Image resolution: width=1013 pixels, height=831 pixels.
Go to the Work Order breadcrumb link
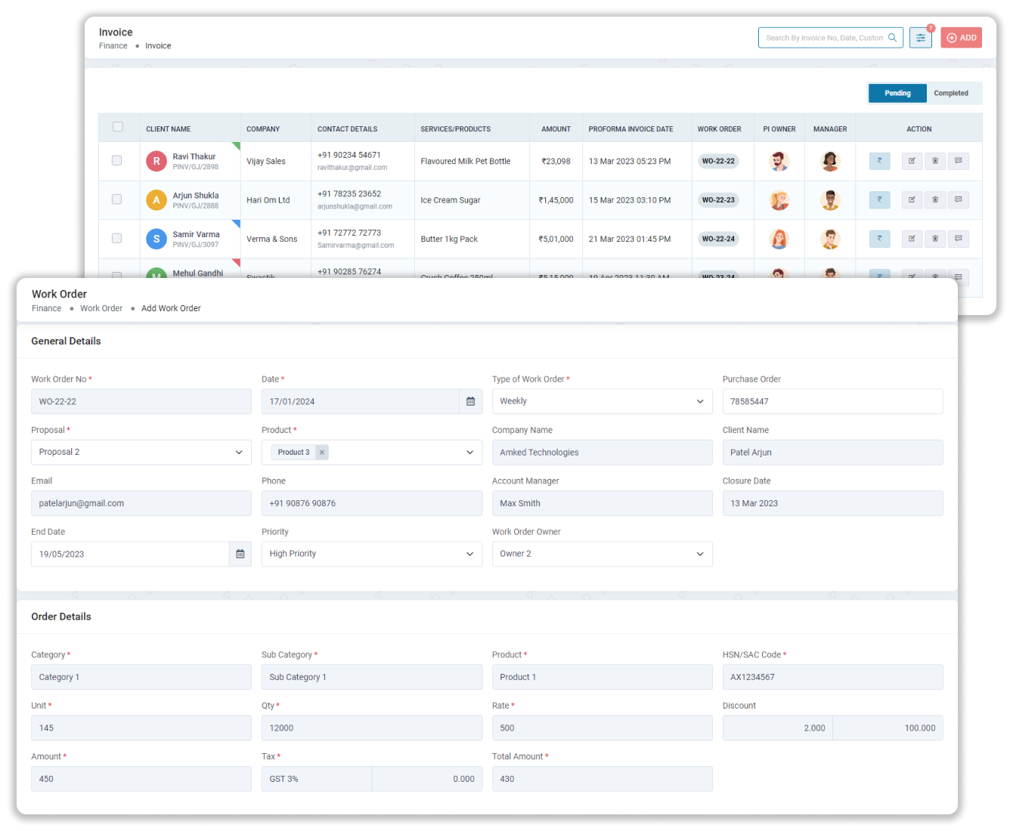[x=101, y=308]
